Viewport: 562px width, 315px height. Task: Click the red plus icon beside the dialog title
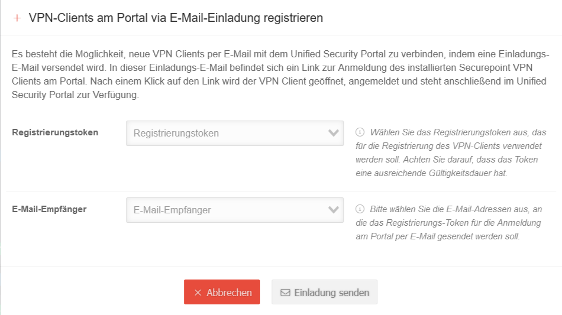[17, 18]
